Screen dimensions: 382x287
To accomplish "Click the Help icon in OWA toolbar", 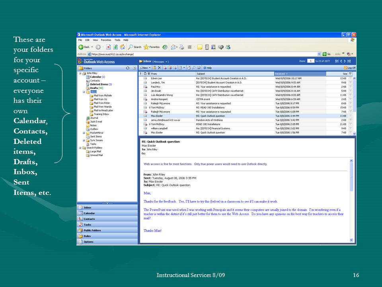I will (x=208, y=68).
